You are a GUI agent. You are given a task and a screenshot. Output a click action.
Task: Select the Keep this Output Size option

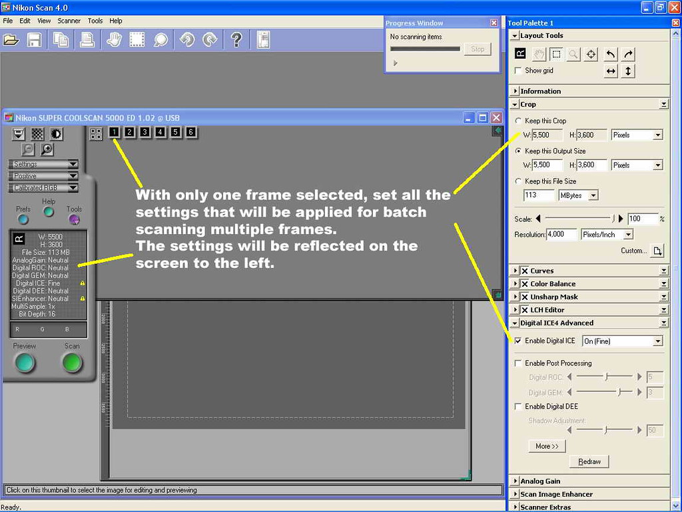coord(518,151)
